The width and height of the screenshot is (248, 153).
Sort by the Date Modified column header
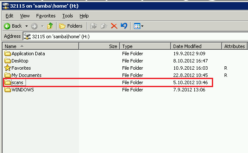196,46
